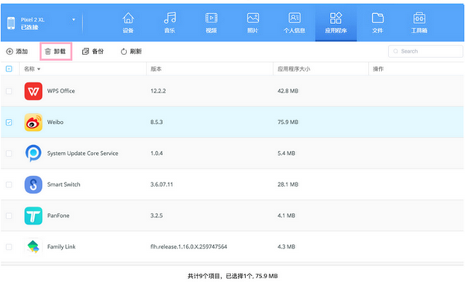The height and width of the screenshot is (286, 465).
Task: Click the 添加 (Add) button
Action: click(17, 51)
